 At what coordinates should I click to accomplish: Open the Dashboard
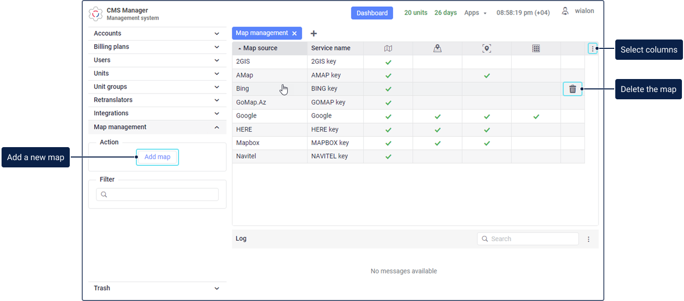372,13
